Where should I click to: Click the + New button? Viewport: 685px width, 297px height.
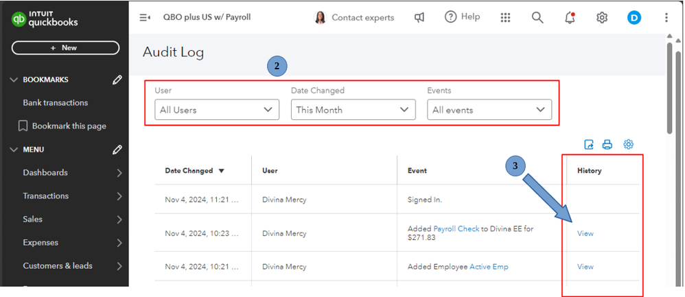(65, 48)
